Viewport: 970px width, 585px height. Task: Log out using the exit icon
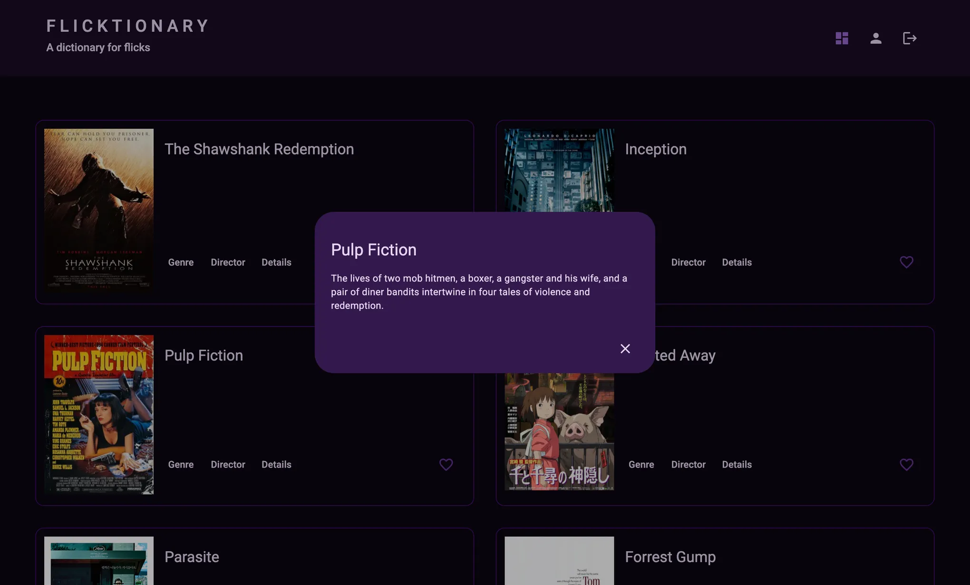tap(909, 38)
